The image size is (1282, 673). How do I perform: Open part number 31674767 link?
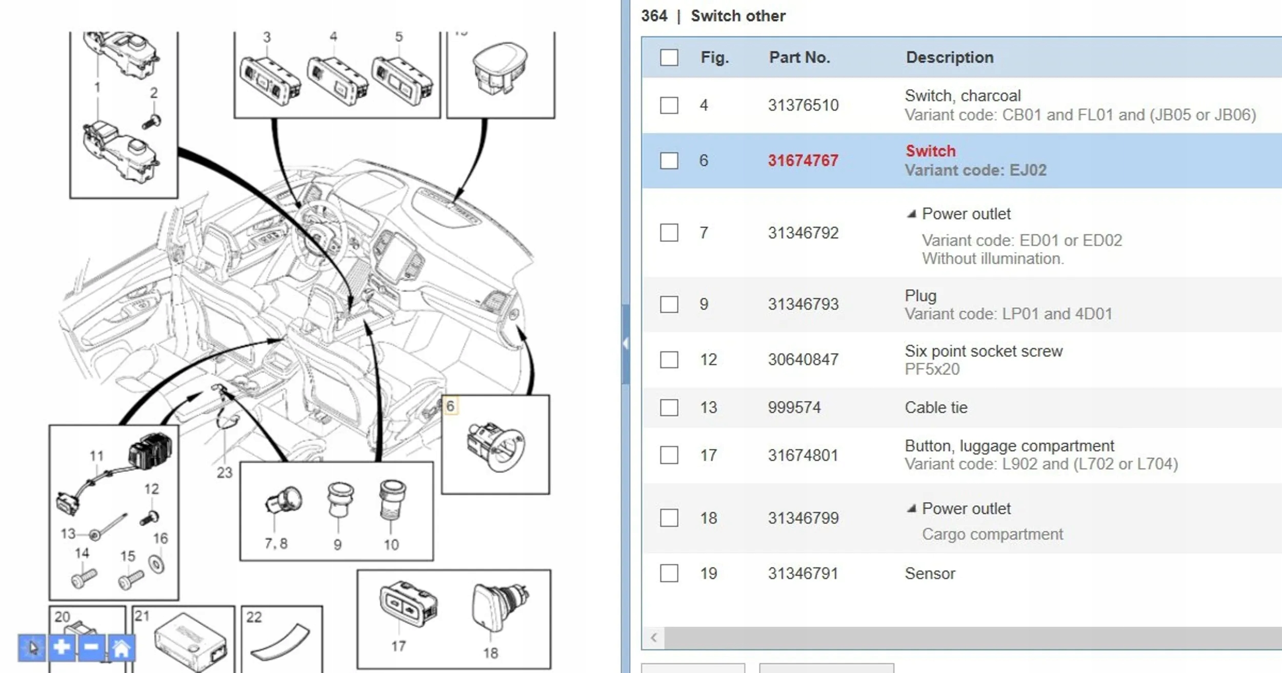coord(803,160)
